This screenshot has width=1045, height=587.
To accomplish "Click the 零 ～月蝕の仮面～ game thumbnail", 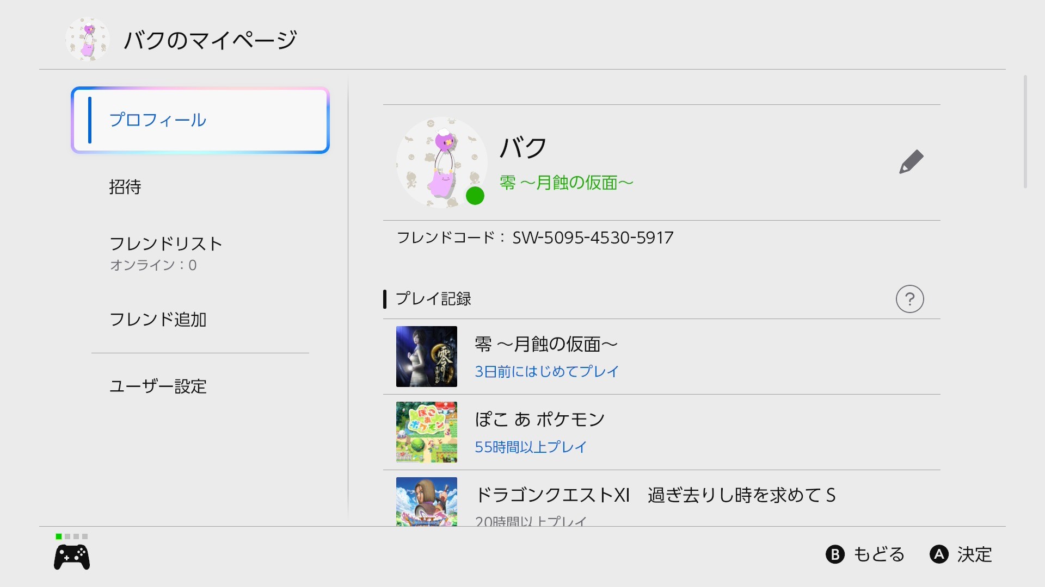I will 426,357.
